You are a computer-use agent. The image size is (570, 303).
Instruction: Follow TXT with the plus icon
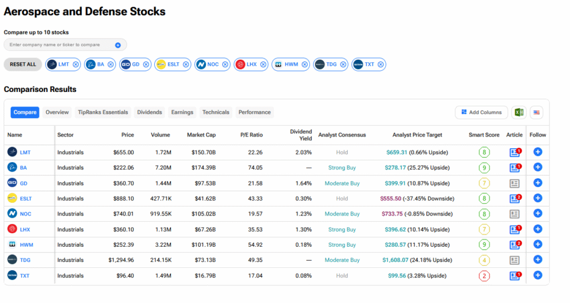click(x=538, y=275)
